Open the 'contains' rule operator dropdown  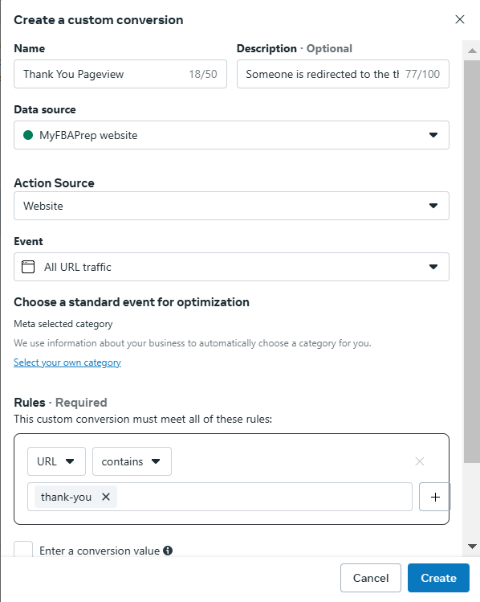coord(132,461)
